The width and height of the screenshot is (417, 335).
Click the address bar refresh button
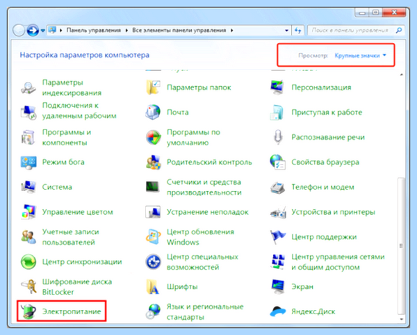298,31
